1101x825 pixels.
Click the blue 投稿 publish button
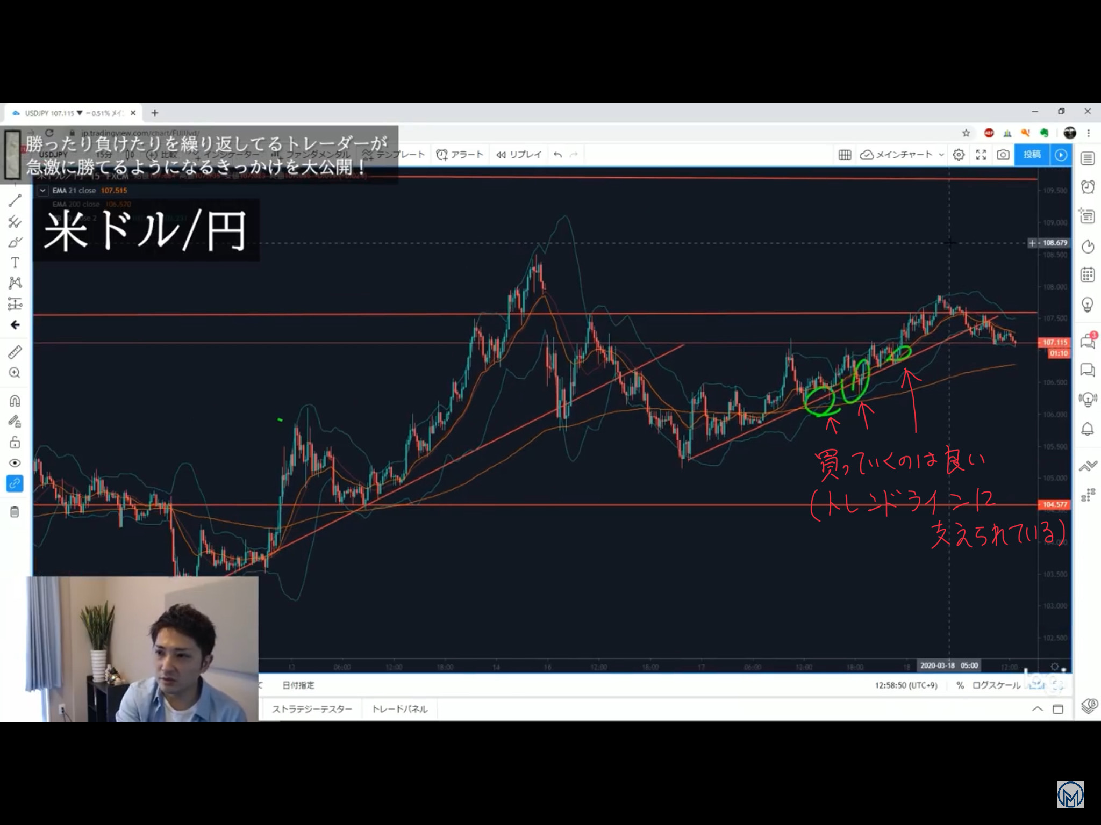coord(1032,155)
